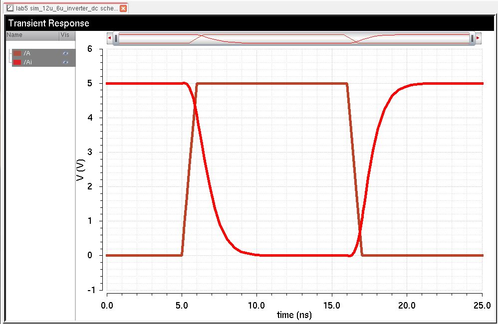Grab the right handle of the overview slider

point(472,38)
